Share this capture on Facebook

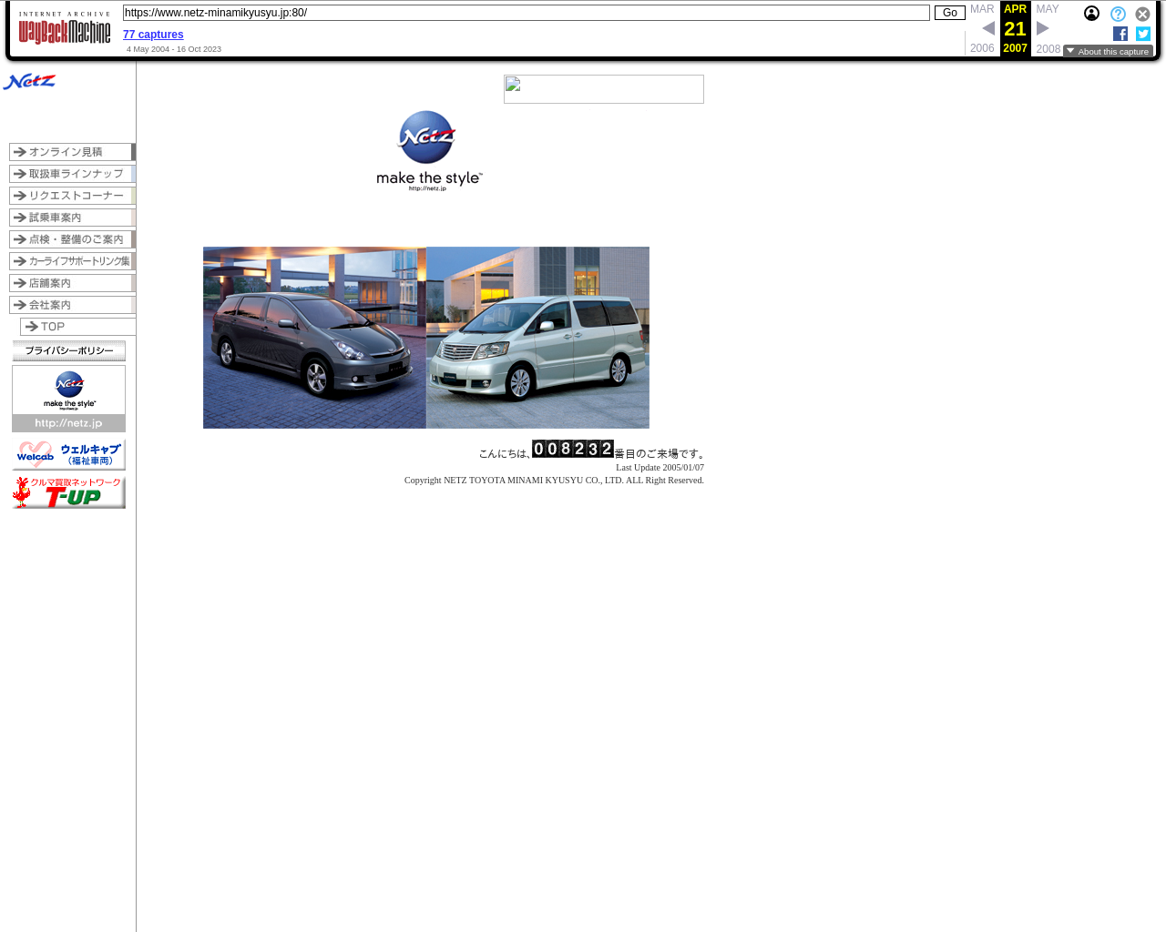[x=1120, y=34]
